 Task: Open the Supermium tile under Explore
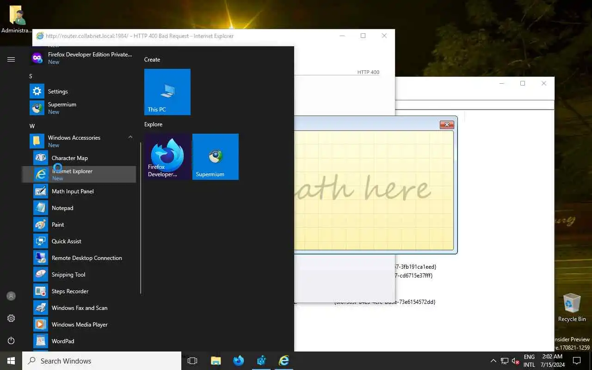(216, 157)
